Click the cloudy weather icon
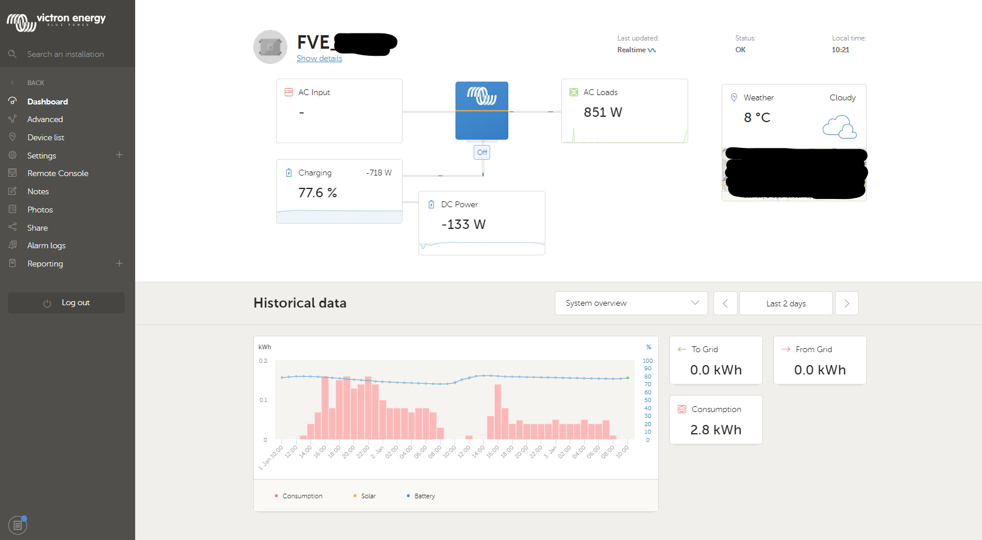 coord(839,127)
